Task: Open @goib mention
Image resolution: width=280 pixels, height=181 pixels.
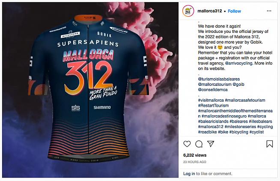Action: coord(238,85)
